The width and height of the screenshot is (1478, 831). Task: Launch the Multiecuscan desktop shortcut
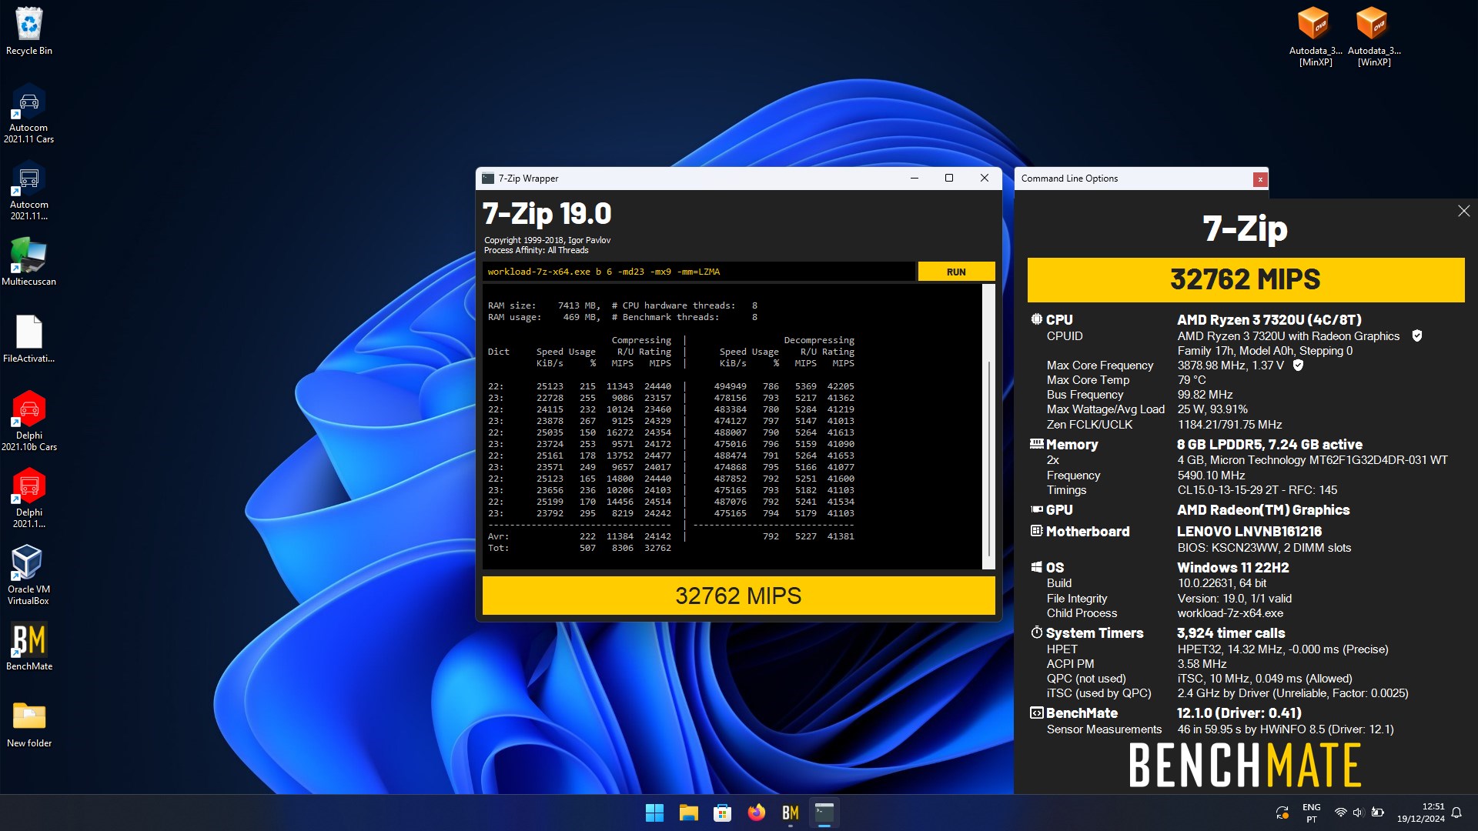[29, 262]
